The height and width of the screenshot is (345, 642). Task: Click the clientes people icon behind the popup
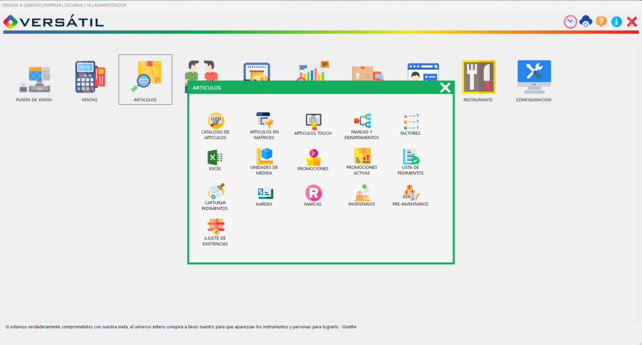pyautogui.click(x=201, y=70)
